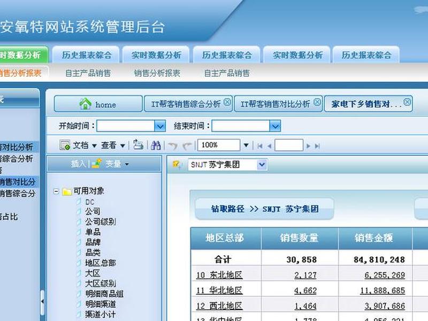Open SNJT 苏宁集团 combo box
The image size is (428, 321).
[x=228, y=165]
